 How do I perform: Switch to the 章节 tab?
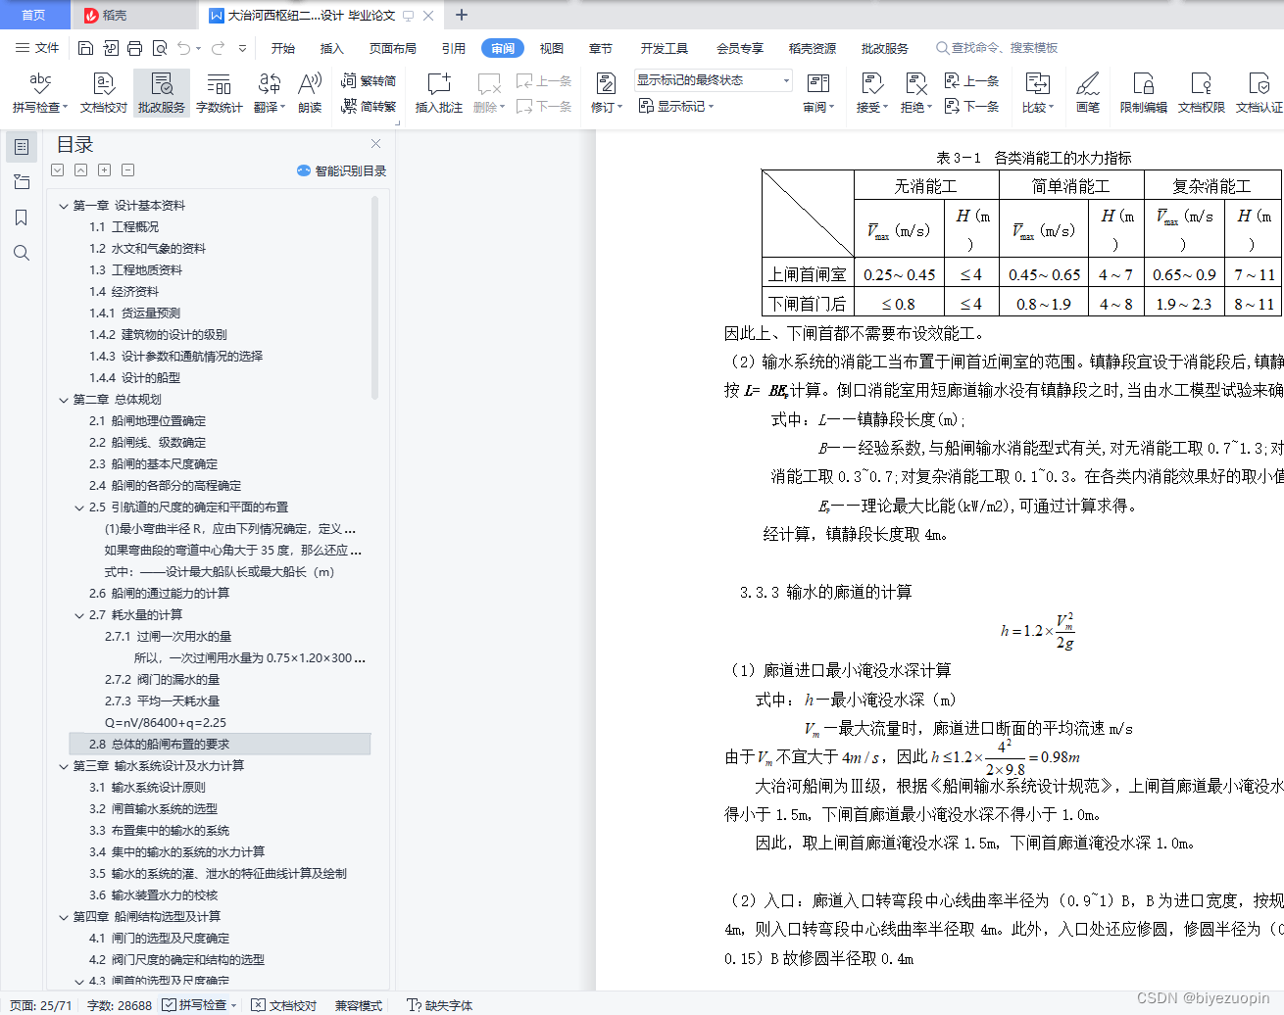tap(601, 48)
